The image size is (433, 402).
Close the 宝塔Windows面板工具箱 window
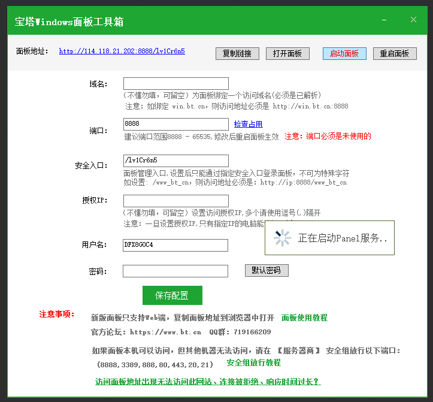(413, 20)
